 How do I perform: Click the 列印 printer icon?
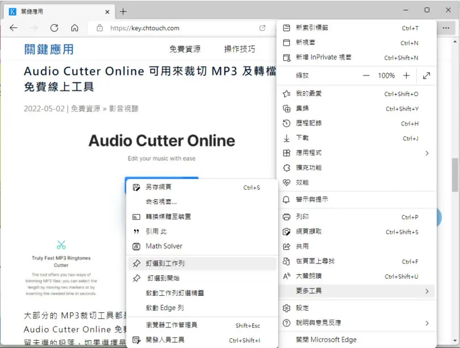[286, 217]
